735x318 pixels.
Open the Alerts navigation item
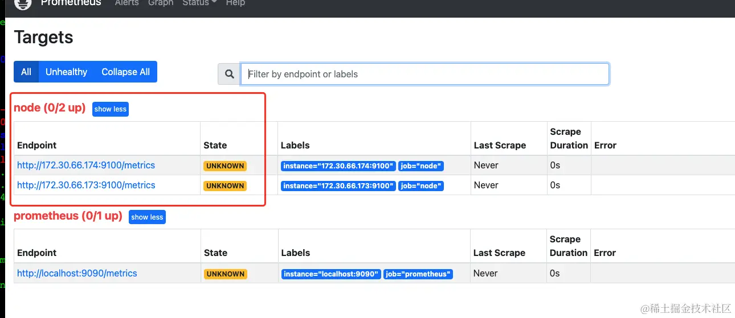pyautogui.click(x=126, y=3)
